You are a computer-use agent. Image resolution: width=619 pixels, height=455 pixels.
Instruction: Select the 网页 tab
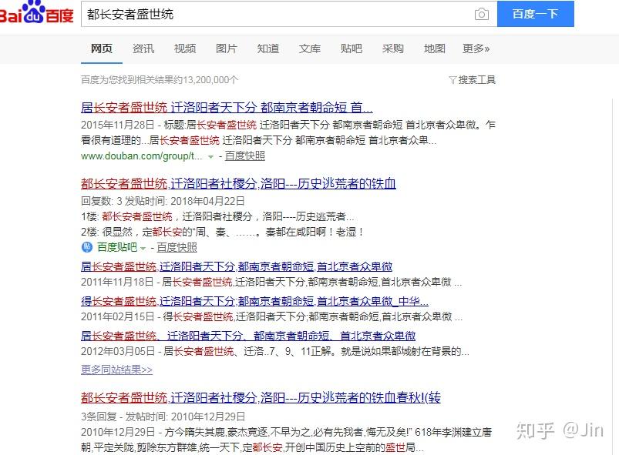tap(102, 49)
